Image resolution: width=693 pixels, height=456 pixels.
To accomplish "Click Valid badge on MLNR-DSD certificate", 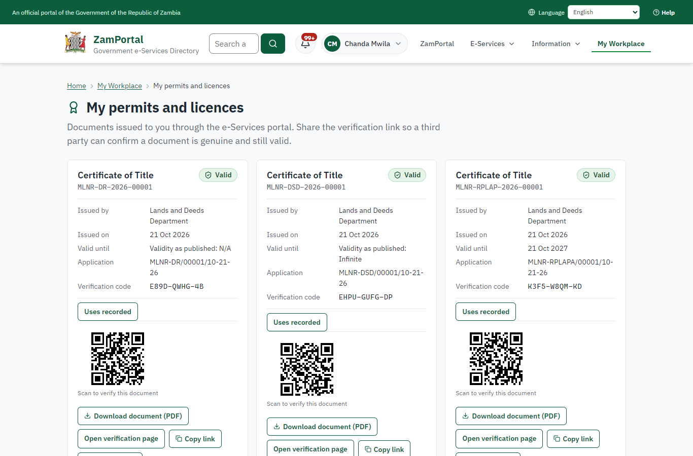I will [407, 175].
